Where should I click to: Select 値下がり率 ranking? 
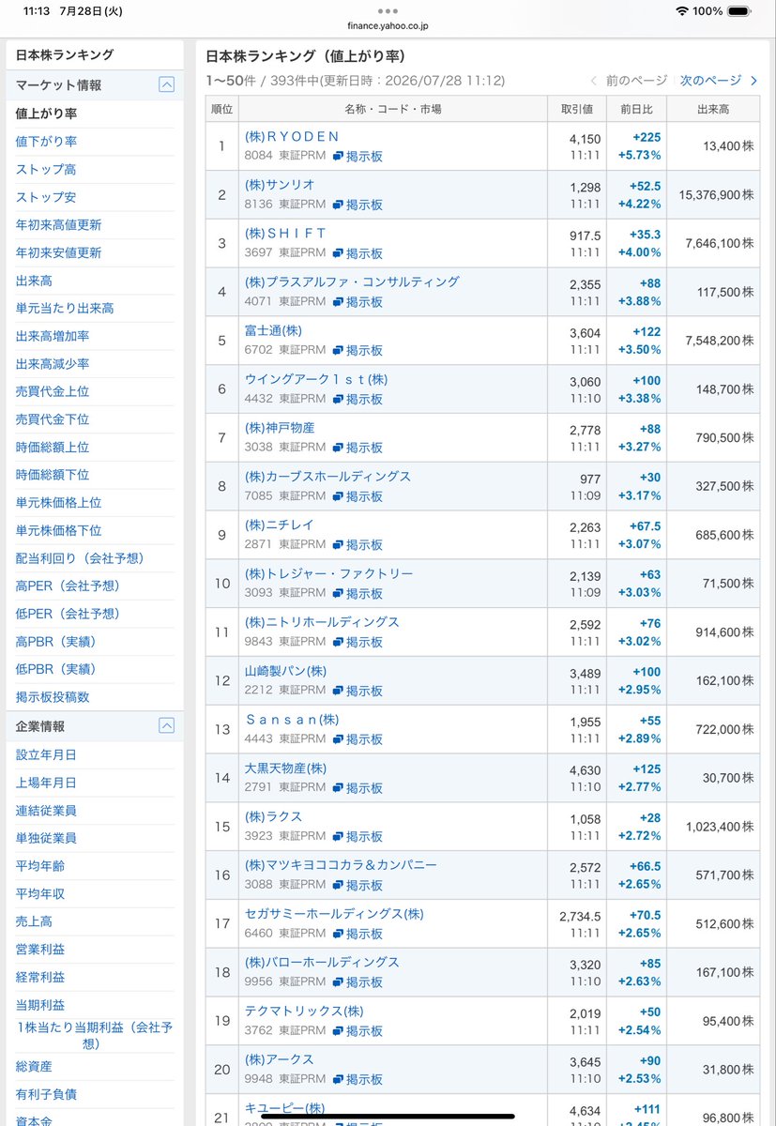pyautogui.click(x=47, y=142)
